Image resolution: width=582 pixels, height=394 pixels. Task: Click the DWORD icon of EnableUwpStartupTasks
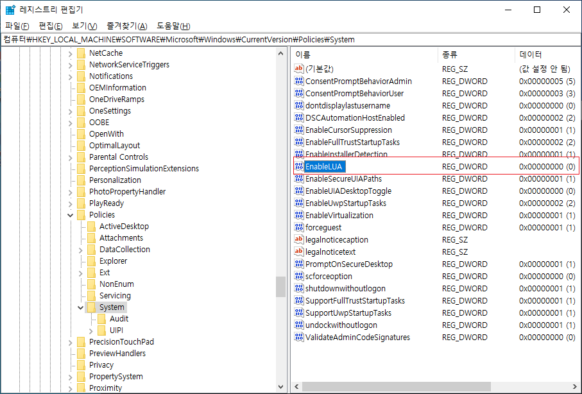(299, 203)
